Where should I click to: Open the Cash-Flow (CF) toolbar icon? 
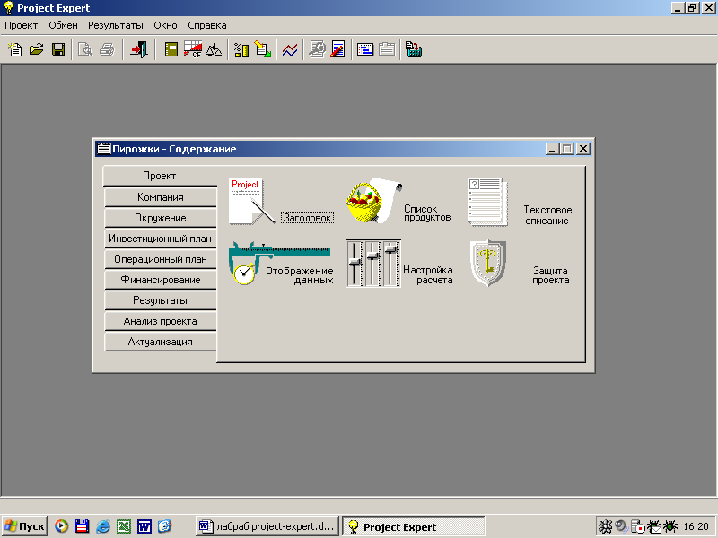tap(193, 49)
